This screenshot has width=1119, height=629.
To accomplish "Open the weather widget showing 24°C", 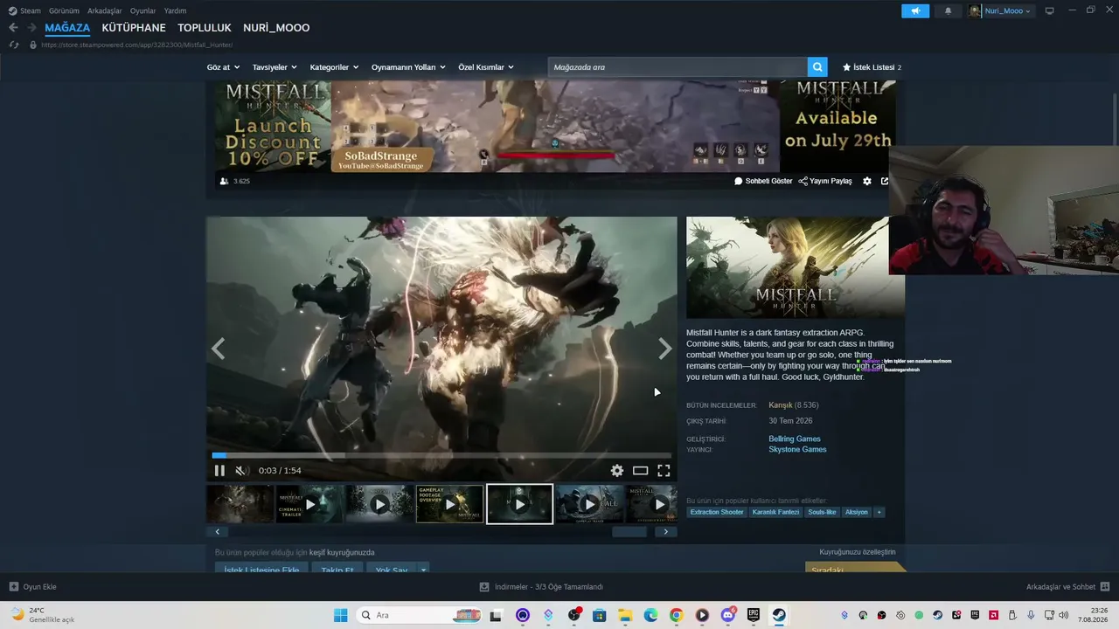I will click(x=44, y=615).
